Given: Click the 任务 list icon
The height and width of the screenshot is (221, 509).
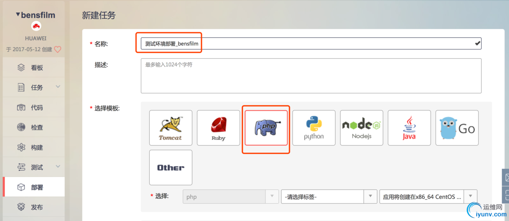Looking at the screenshot, I should click(x=21, y=87).
